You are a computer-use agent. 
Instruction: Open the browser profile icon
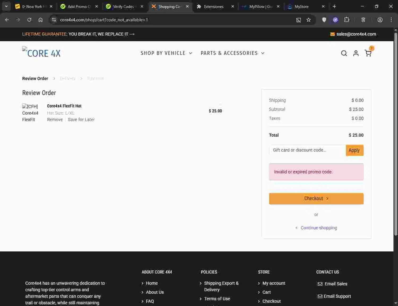pyautogui.click(x=380, y=20)
